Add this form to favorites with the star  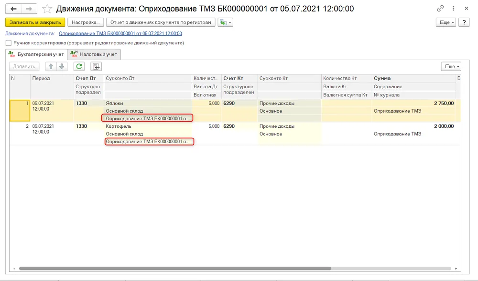click(47, 9)
